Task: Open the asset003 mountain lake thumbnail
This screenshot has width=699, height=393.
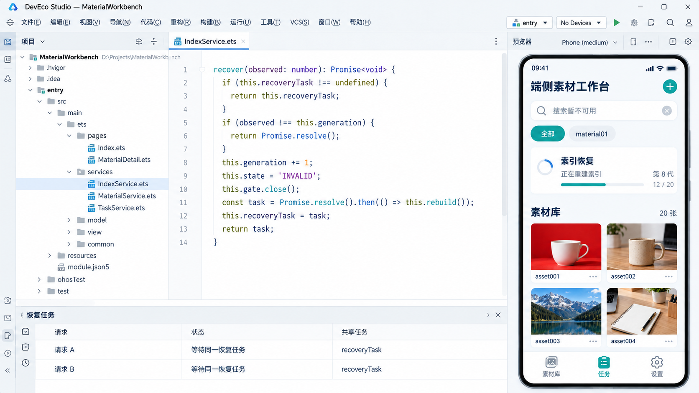Action: tap(566, 311)
